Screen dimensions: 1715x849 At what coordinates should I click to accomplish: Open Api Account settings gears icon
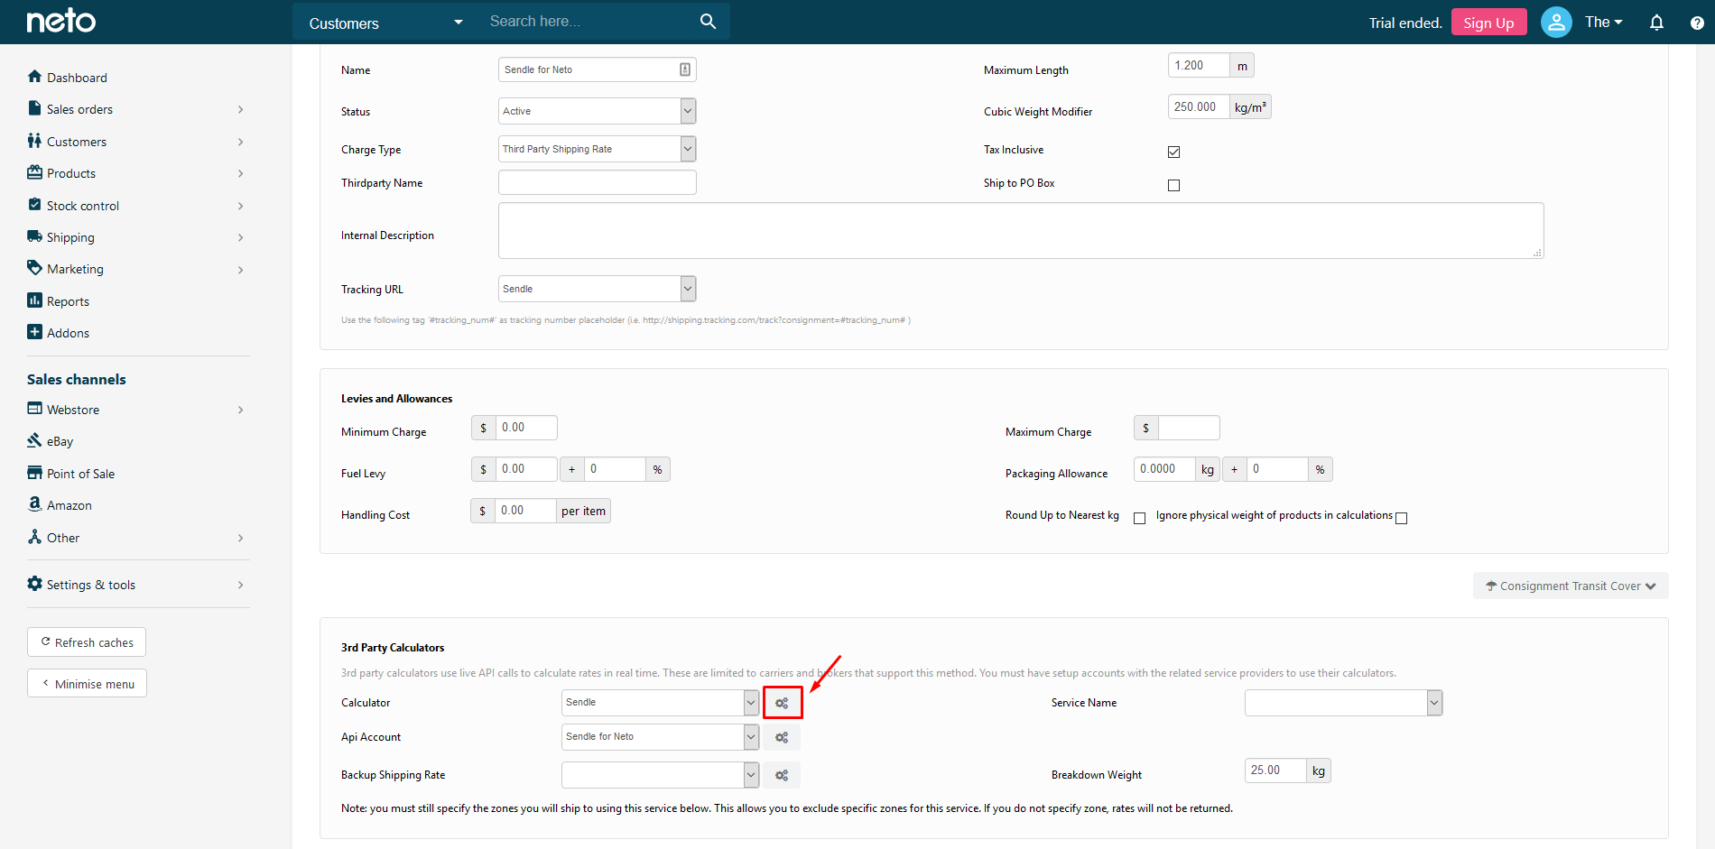tap(782, 737)
